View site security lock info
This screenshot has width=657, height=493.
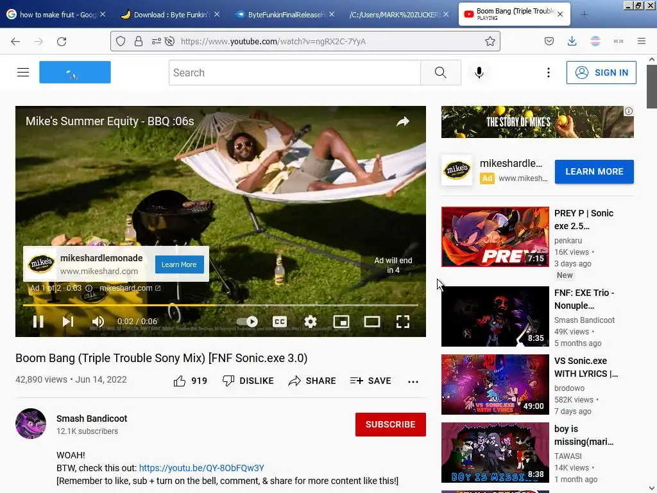pyautogui.click(x=139, y=41)
